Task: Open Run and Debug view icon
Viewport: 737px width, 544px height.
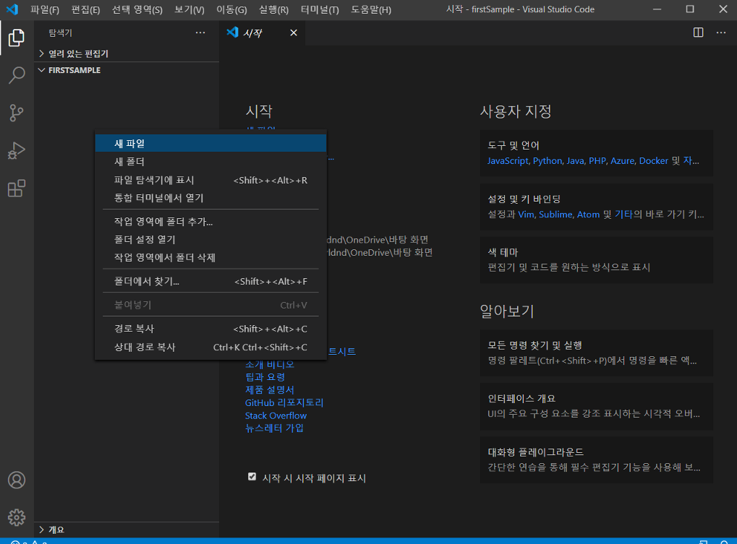Action: [x=17, y=151]
